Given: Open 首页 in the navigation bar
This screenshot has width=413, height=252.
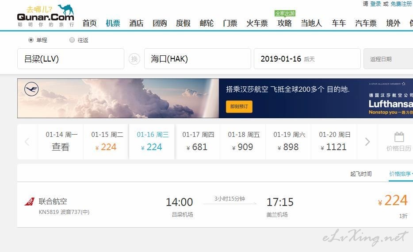Looking at the screenshot, I should (90, 23).
